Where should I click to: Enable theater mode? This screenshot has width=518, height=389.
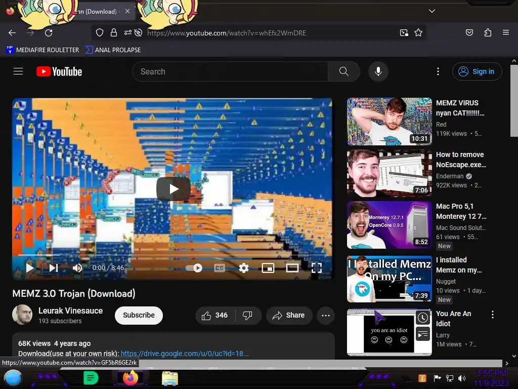pyautogui.click(x=292, y=268)
